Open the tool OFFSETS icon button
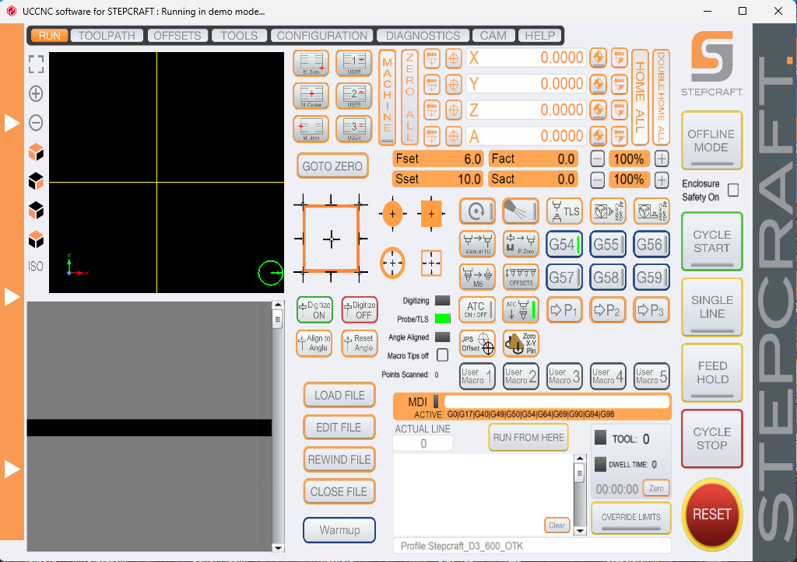This screenshot has height=562, width=797. pyautogui.click(x=521, y=278)
